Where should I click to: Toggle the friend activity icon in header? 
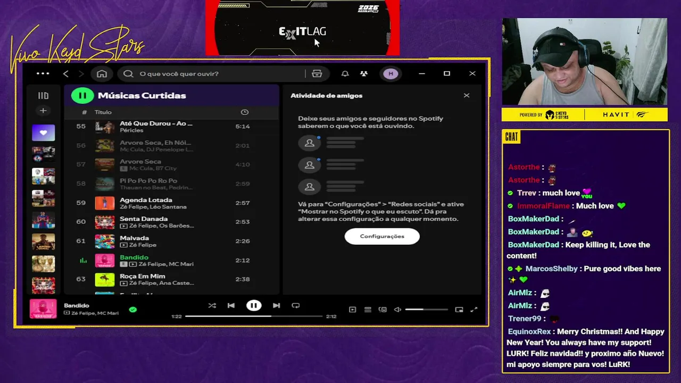[364, 73]
